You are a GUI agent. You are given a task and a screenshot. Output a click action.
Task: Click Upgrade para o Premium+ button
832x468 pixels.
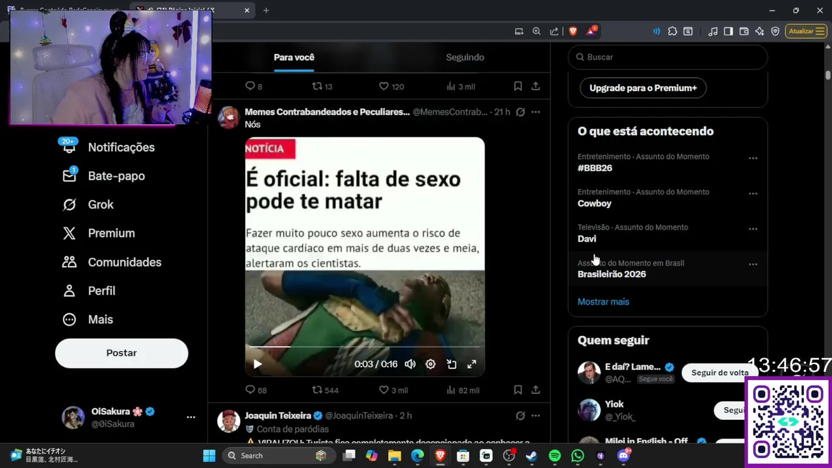point(643,88)
